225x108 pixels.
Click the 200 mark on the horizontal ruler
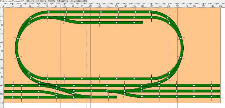pos(177,6)
